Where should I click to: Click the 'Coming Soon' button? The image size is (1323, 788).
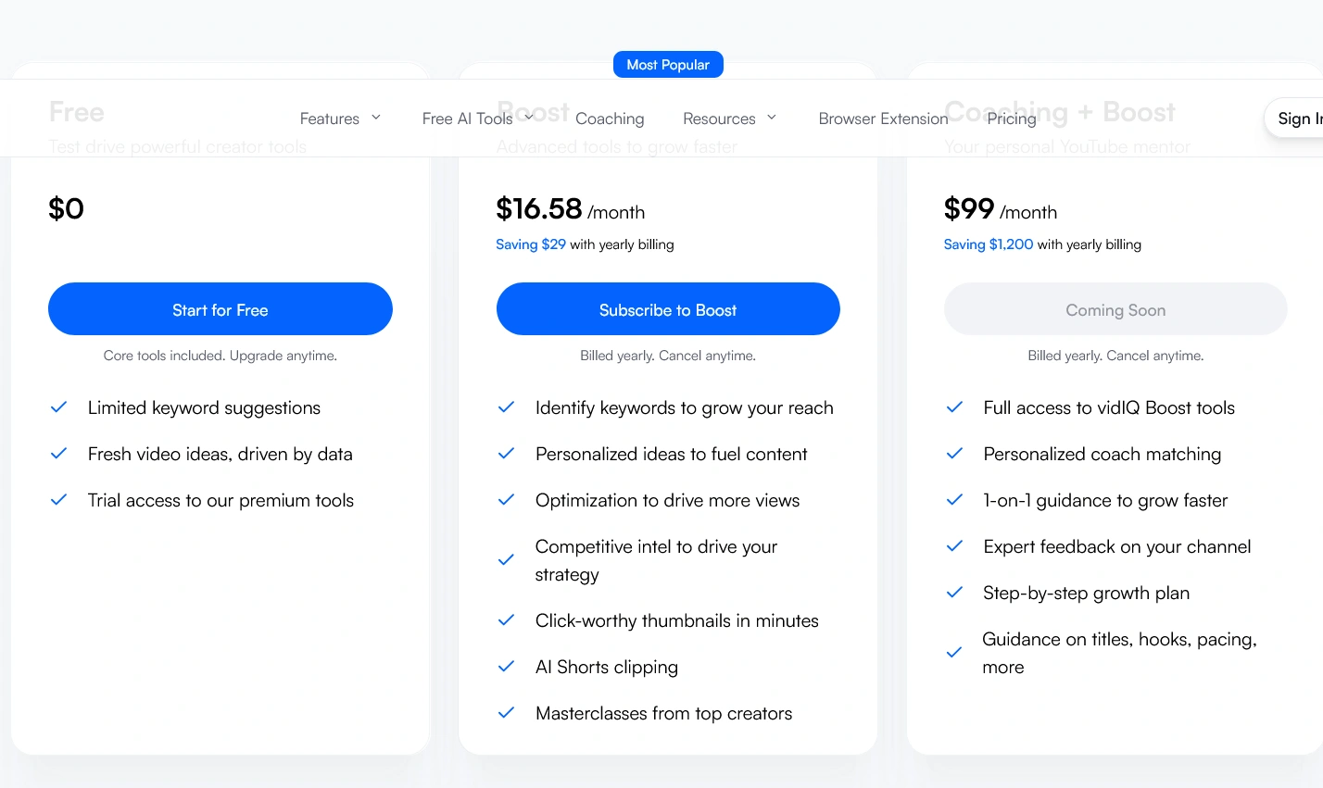pyautogui.click(x=1115, y=309)
